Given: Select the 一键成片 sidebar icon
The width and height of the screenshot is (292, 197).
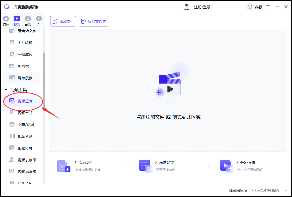Looking at the screenshot, I should 12,54.
